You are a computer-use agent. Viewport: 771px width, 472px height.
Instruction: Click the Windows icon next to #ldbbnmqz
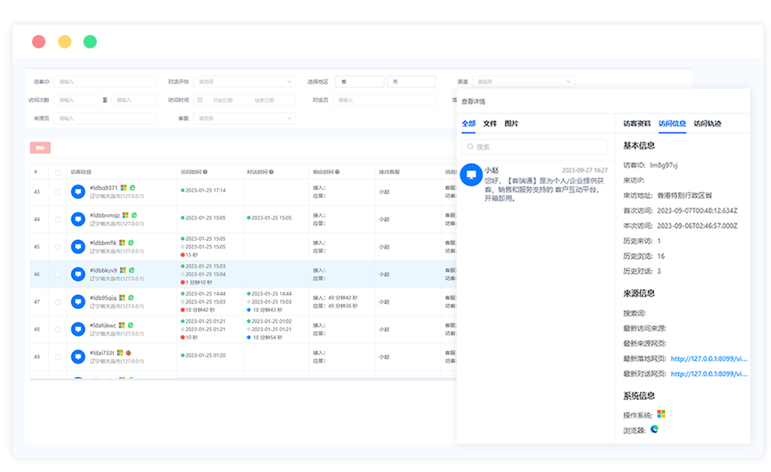(x=125, y=215)
